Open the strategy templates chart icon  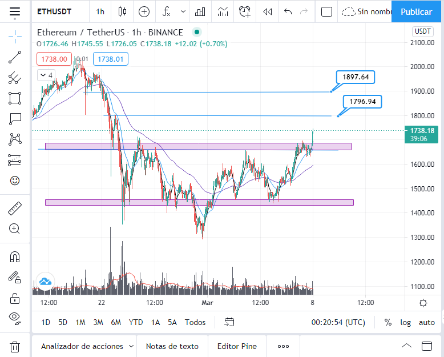pyautogui.click(x=223, y=11)
